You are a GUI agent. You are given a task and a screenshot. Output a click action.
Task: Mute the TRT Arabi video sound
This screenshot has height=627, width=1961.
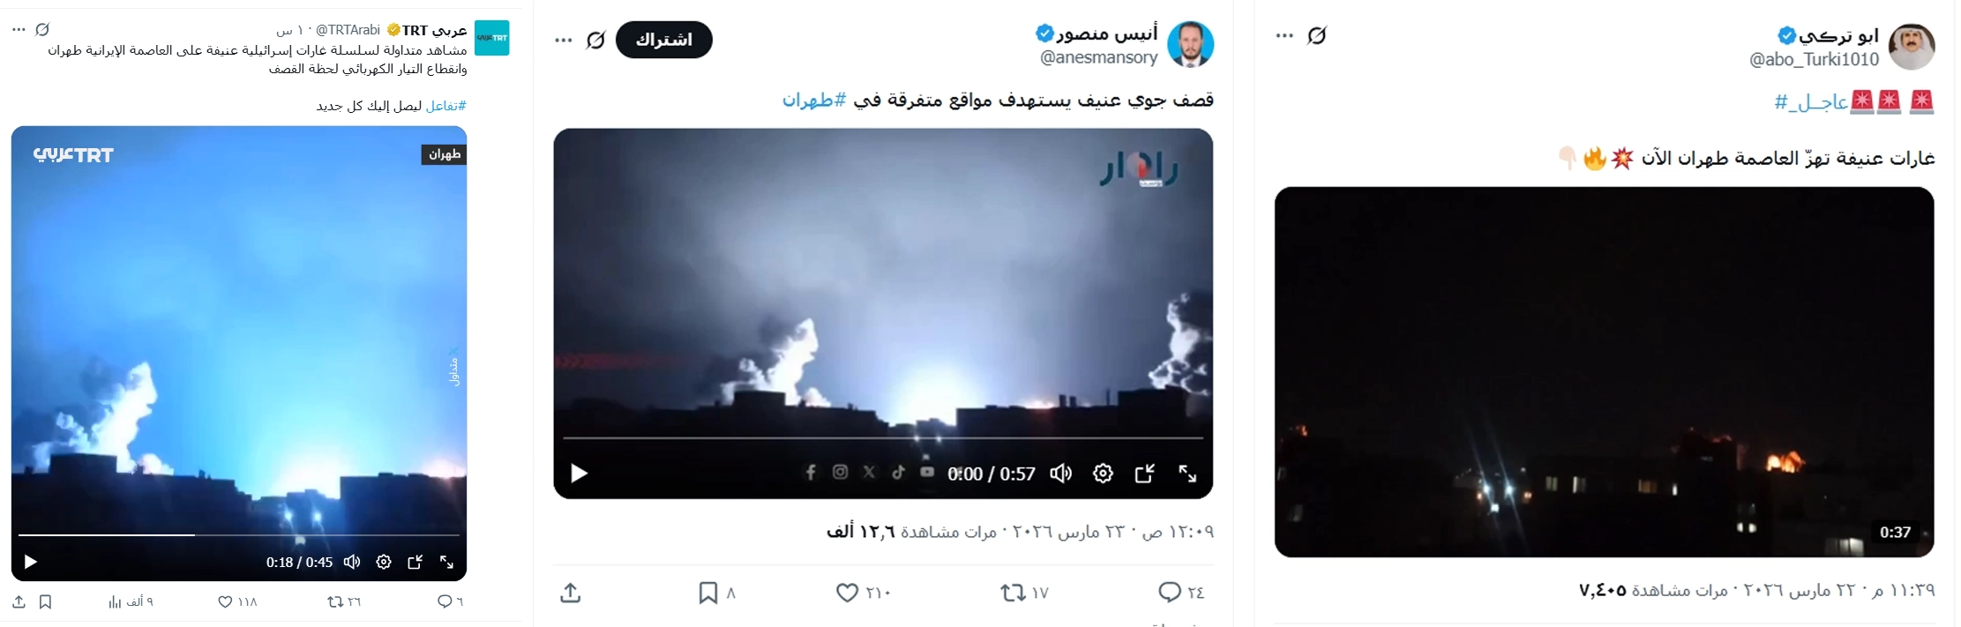[352, 562]
